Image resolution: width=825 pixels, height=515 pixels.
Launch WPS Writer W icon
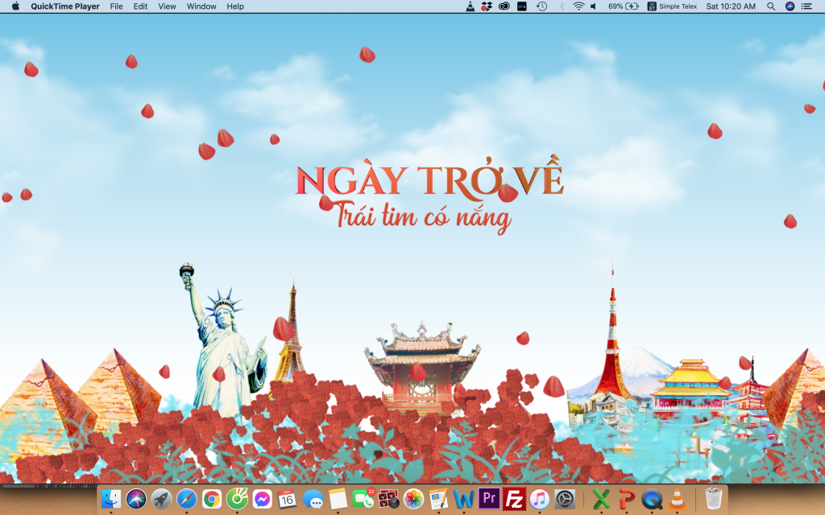[463, 499]
